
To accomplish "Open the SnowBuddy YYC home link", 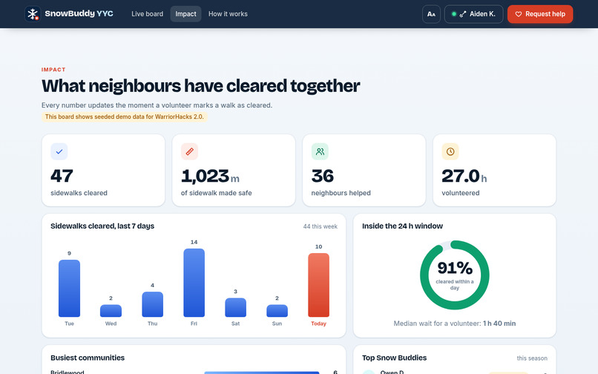I will pyautogui.click(x=69, y=14).
